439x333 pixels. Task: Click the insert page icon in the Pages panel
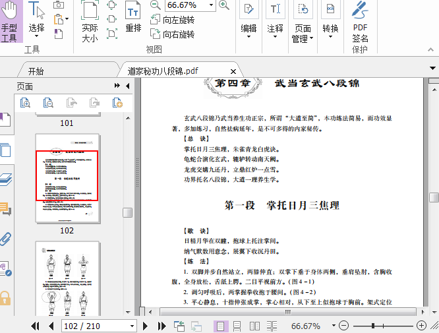(117, 103)
